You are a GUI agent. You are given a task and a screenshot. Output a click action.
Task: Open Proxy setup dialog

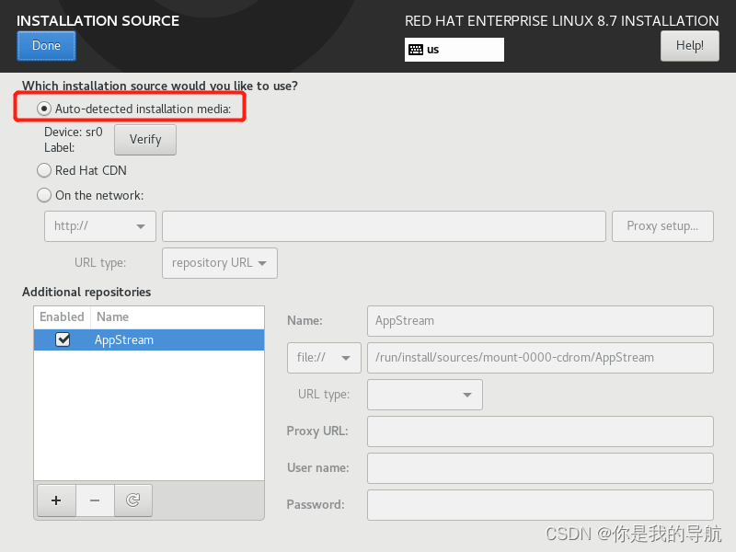pos(662,226)
